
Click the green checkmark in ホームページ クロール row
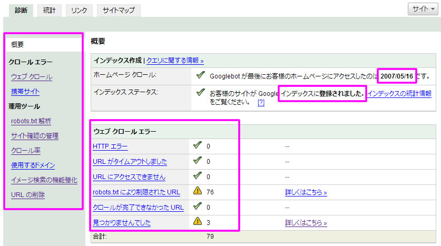pos(200,75)
